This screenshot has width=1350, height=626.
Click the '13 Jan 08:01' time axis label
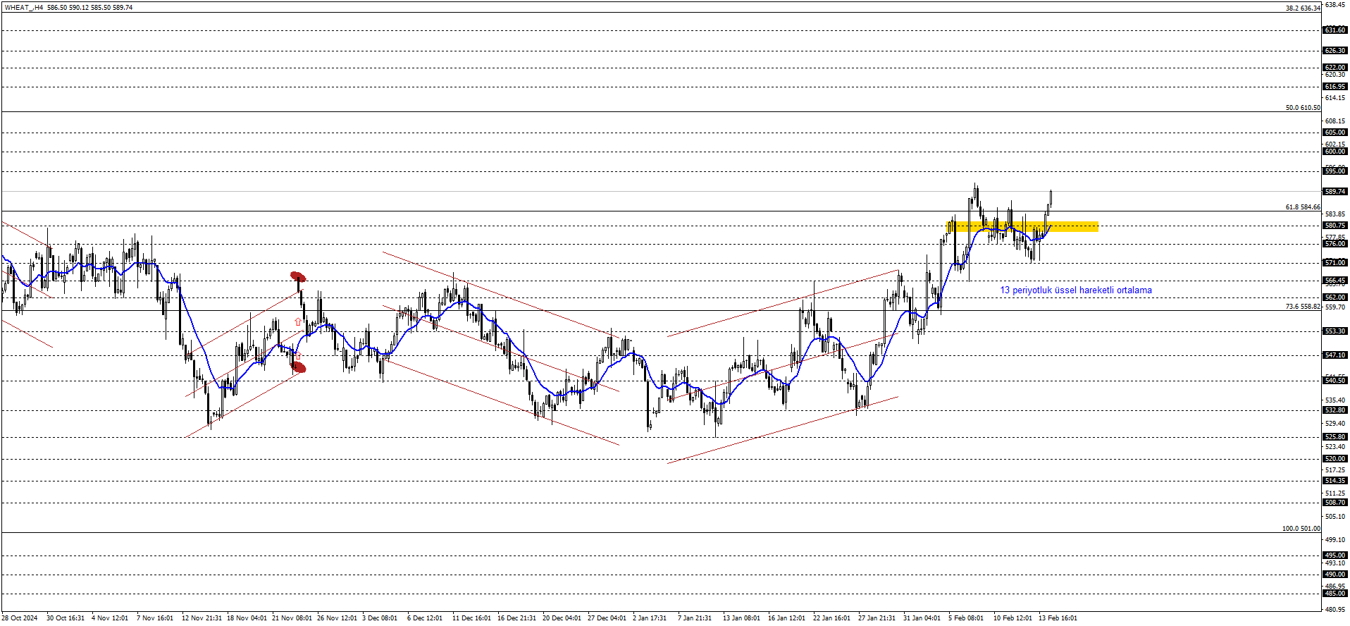pos(741,618)
